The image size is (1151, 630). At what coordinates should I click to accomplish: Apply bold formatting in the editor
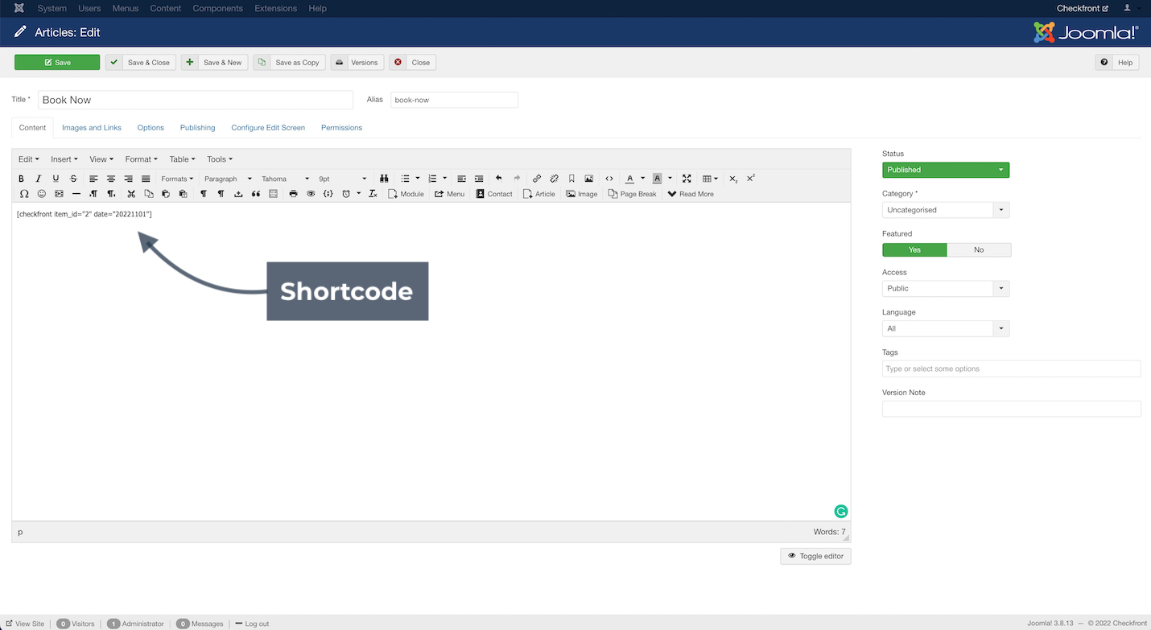(x=22, y=179)
